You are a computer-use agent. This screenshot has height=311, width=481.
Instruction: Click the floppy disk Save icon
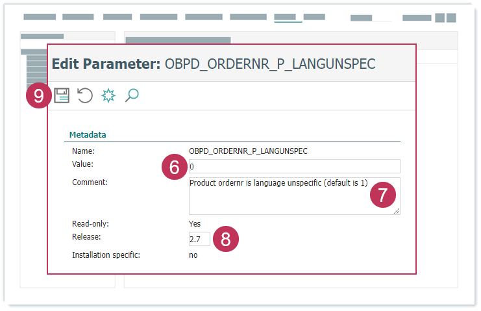(62, 96)
